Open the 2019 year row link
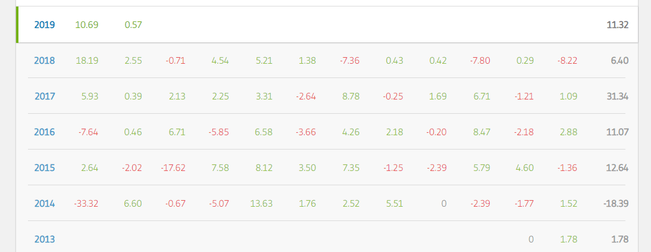Viewport: 651px width, 252px height. pos(45,25)
